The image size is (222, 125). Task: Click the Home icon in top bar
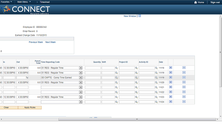point(196,2)
